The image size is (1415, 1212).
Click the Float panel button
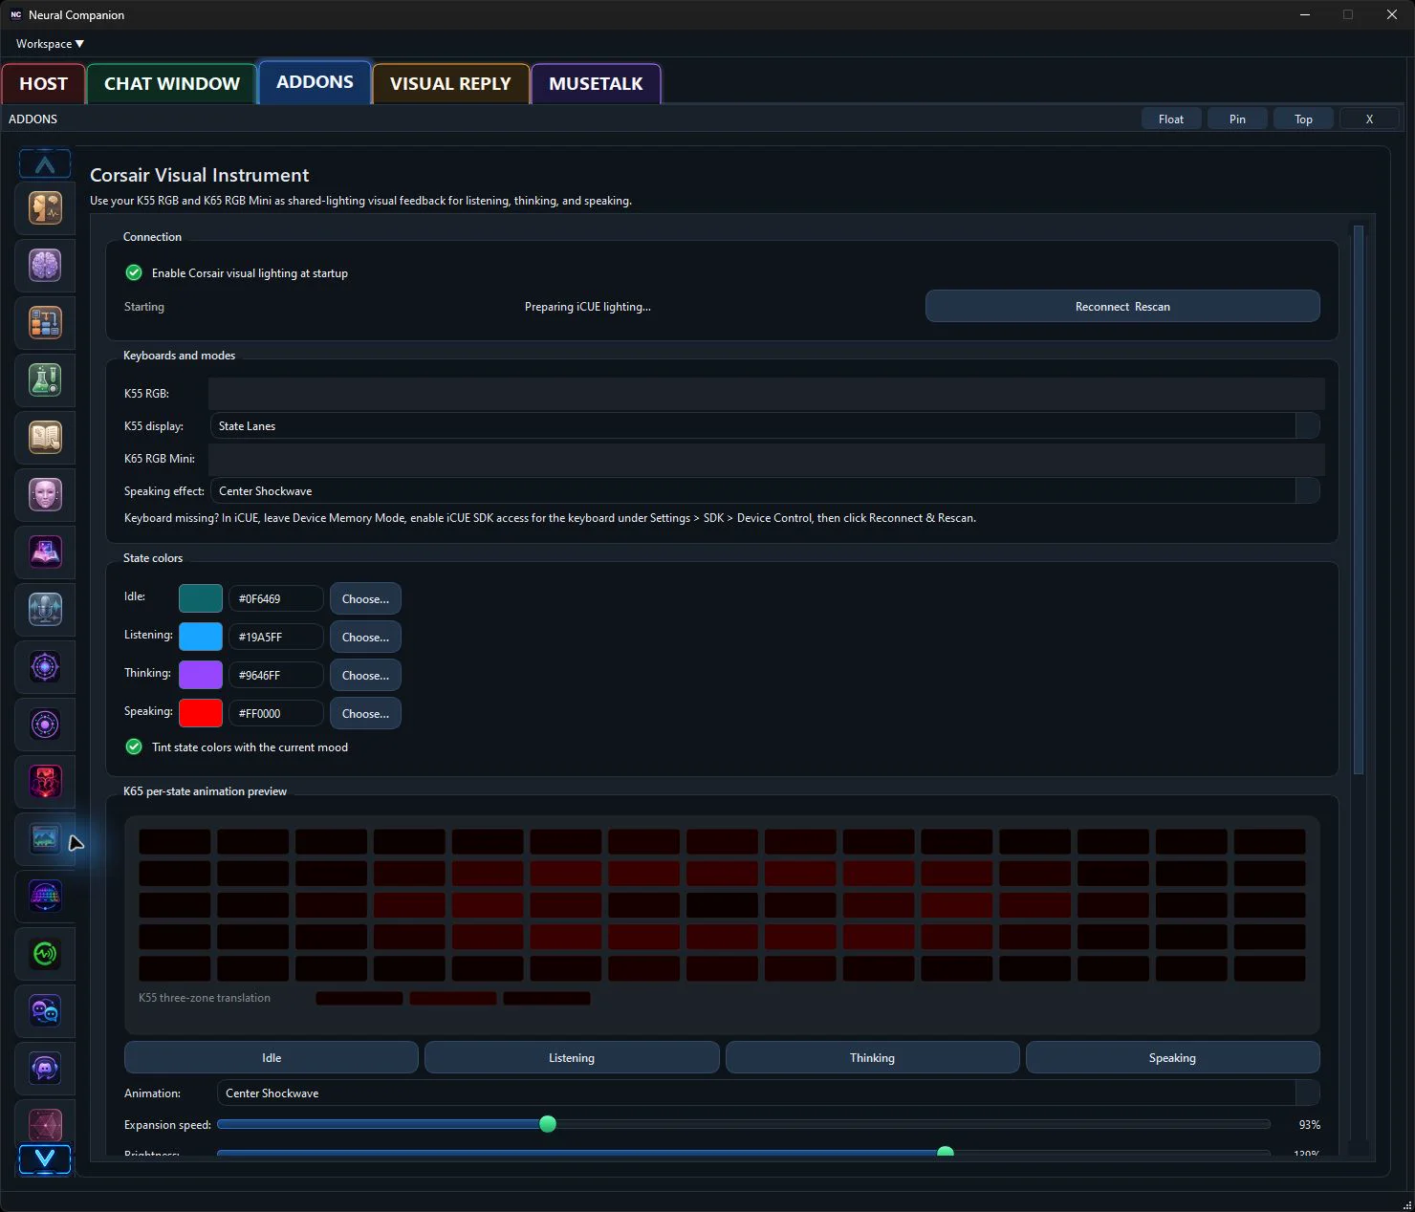[1171, 119]
